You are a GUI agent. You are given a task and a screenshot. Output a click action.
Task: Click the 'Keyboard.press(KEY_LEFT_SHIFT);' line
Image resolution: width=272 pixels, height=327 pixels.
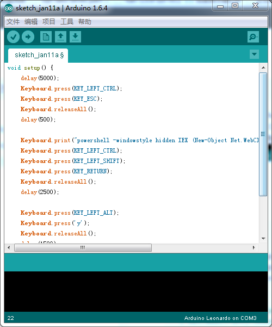(73, 161)
